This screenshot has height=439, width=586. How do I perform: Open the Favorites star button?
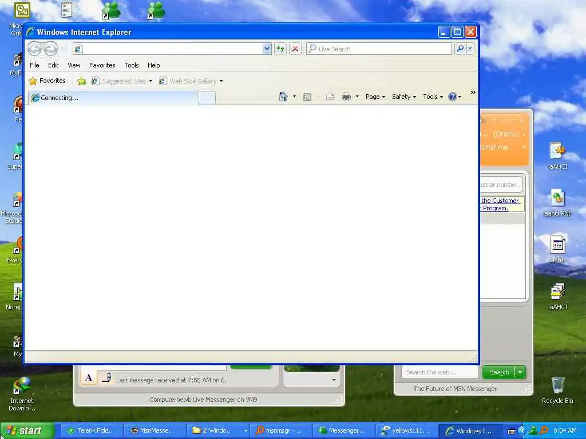(x=47, y=81)
